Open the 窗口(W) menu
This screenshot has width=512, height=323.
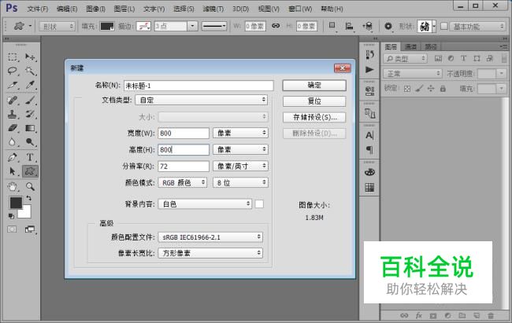click(300, 9)
